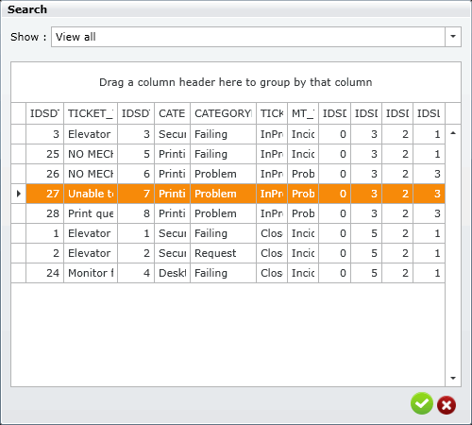This screenshot has height=425, width=472.
Task: Select the Print que ticket row
Action: [228, 213]
